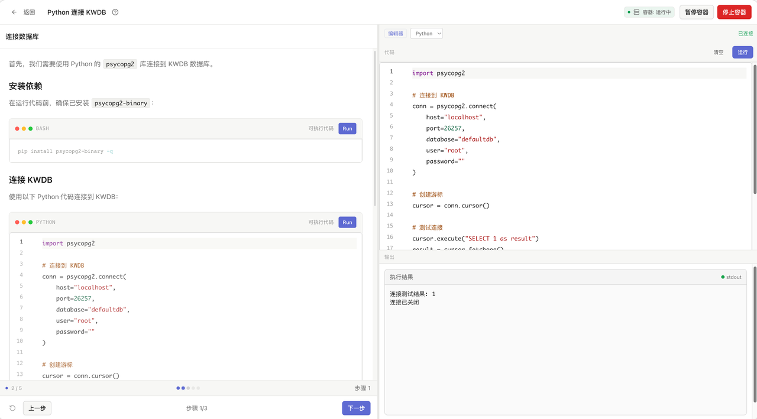Click the green dot in PYTHON block header
757x419 pixels.
[30, 223]
